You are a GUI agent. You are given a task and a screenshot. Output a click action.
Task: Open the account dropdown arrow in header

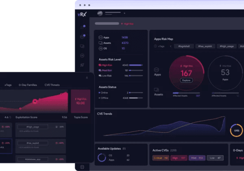point(124,13)
